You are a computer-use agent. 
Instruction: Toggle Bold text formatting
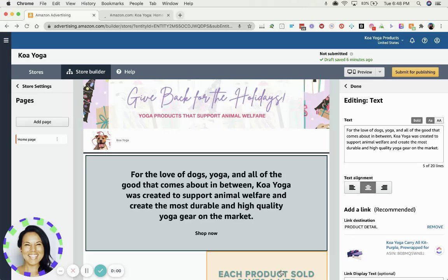pyautogui.click(x=417, y=120)
